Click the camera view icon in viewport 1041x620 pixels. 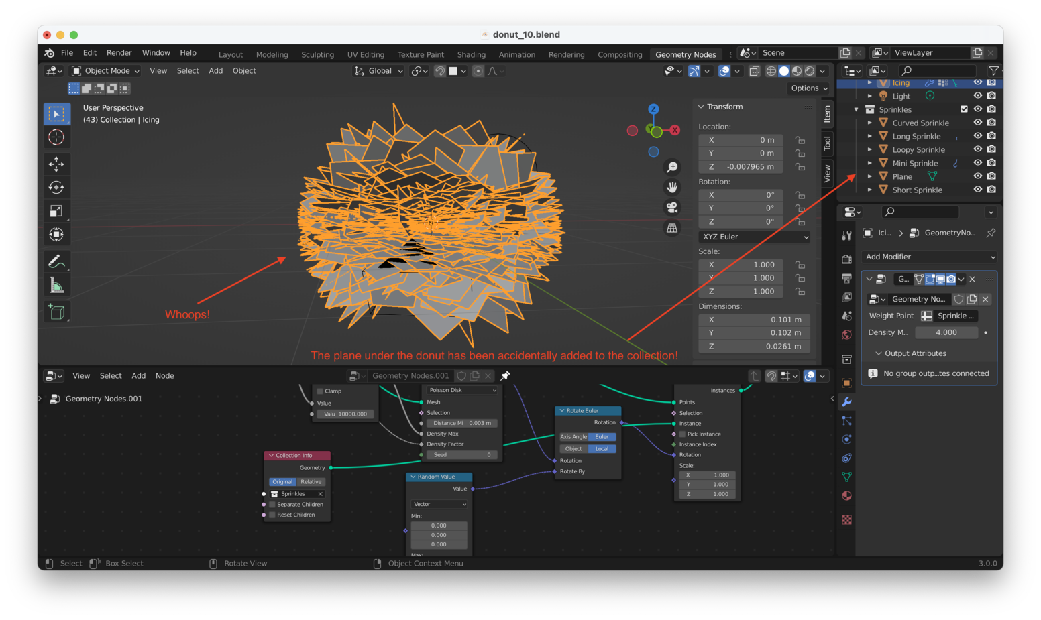coord(671,207)
